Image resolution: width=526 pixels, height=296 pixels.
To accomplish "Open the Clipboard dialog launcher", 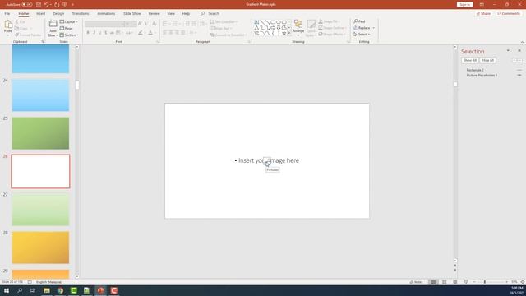I will [43, 42].
